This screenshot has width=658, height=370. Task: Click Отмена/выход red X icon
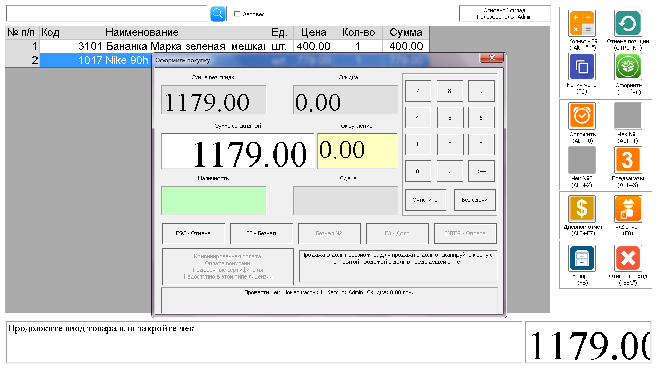coord(628,258)
